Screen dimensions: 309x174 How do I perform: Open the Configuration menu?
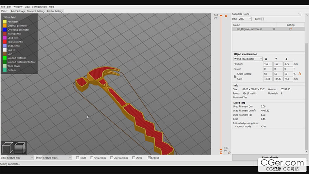[39, 7]
